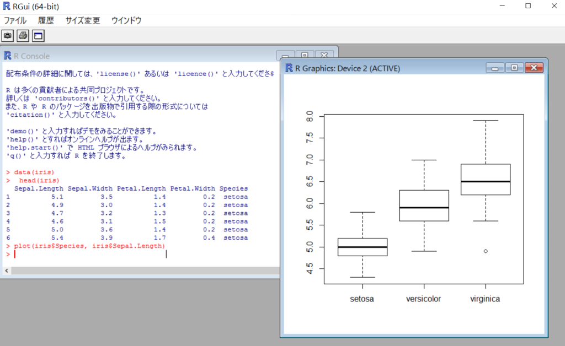The height and width of the screenshot is (346, 565).
Task: Click the 4.5 y-axis tick label
Action: [310, 268]
